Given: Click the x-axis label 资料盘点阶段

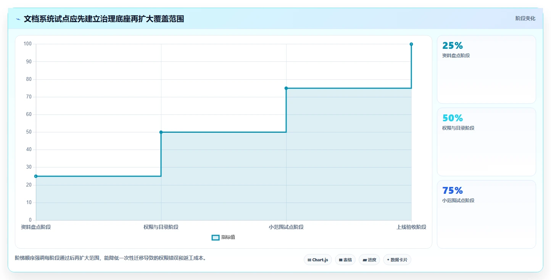Looking at the screenshot, I should tap(36, 227).
